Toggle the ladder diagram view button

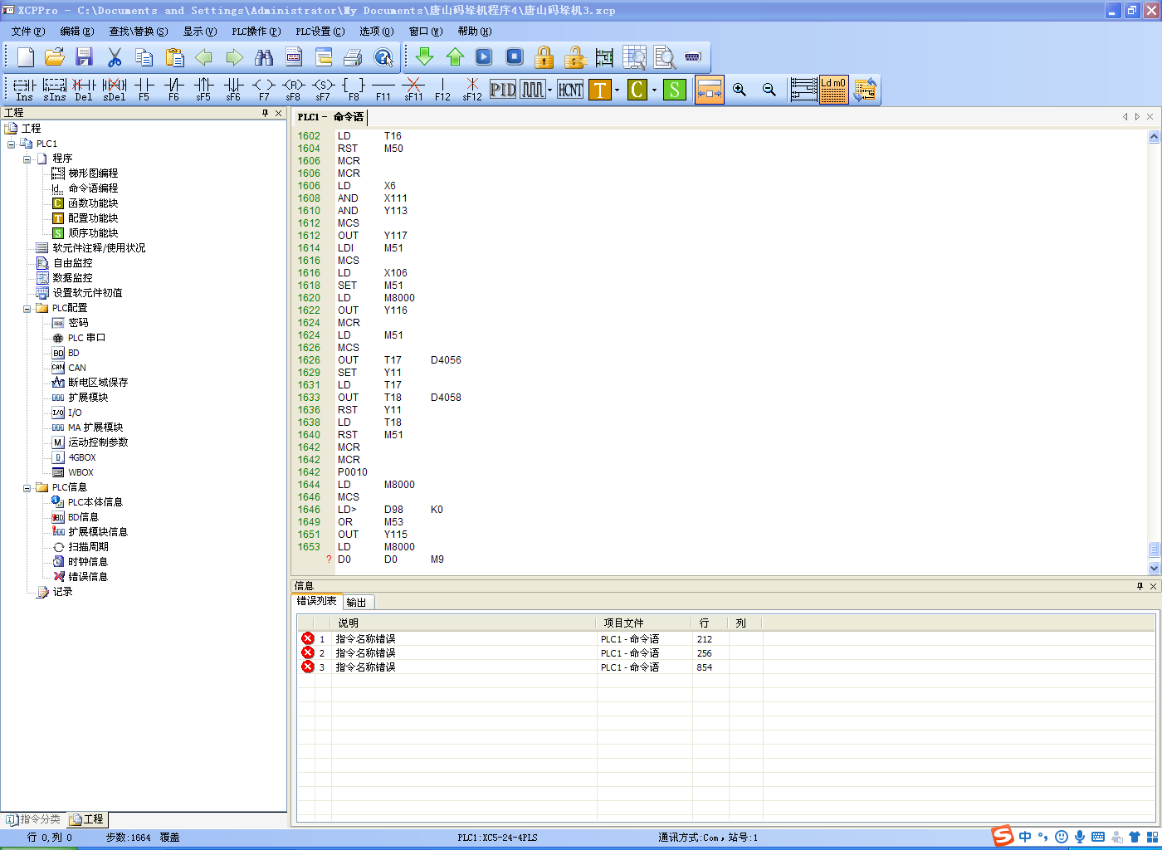(803, 90)
